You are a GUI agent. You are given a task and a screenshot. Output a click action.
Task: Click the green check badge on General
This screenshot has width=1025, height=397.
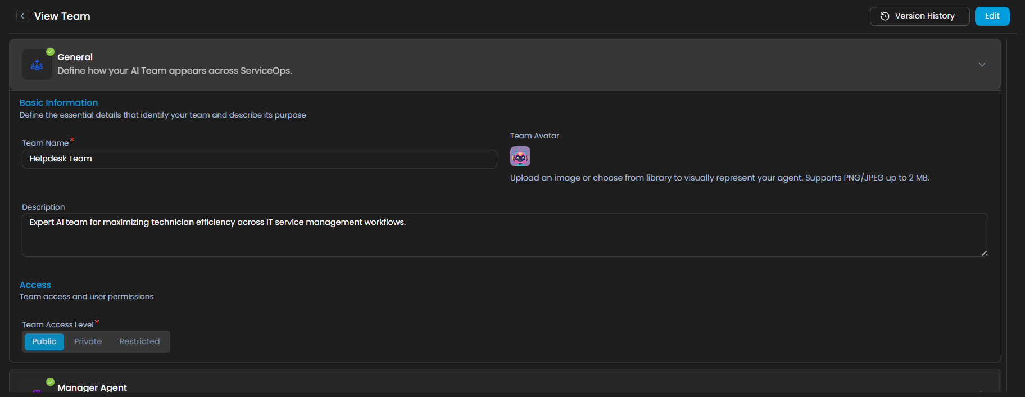50,52
